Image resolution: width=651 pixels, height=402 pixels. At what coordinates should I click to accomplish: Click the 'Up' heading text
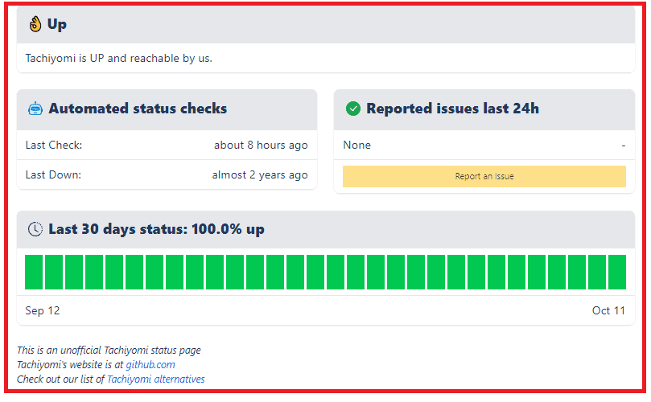coord(57,24)
